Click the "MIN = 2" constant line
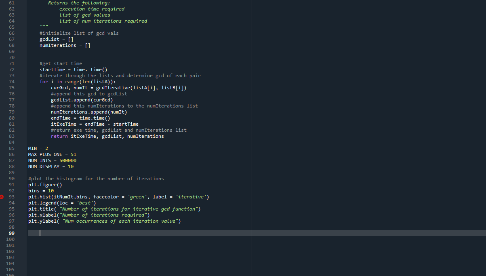Image resolution: width=486 pixels, height=276 pixels. coord(38,148)
